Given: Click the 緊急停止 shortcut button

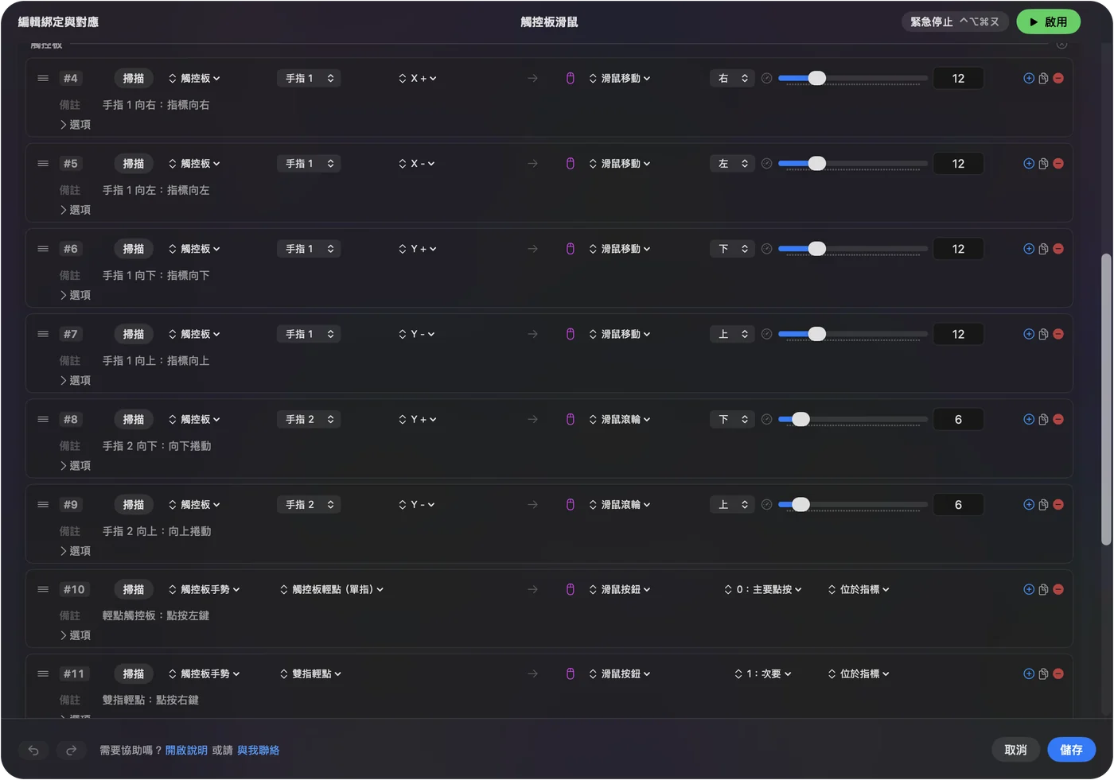Looking at the screenshot, I should point(955,22).
